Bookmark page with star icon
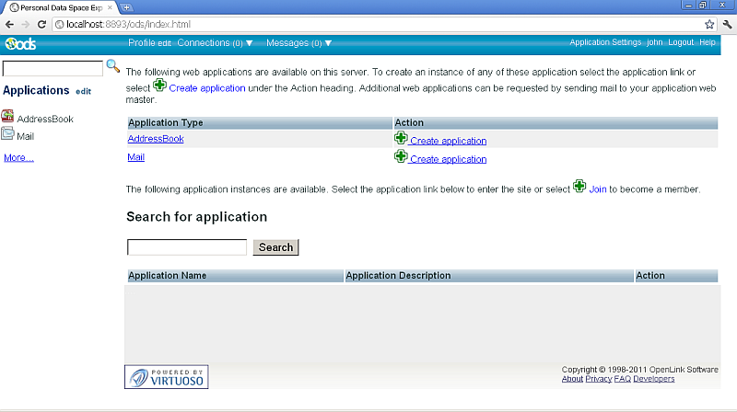This screenshot has width=737, height=412. [709, 24]
